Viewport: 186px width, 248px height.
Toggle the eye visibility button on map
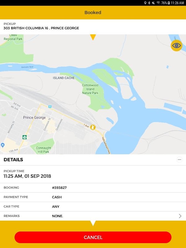point(176,46)
